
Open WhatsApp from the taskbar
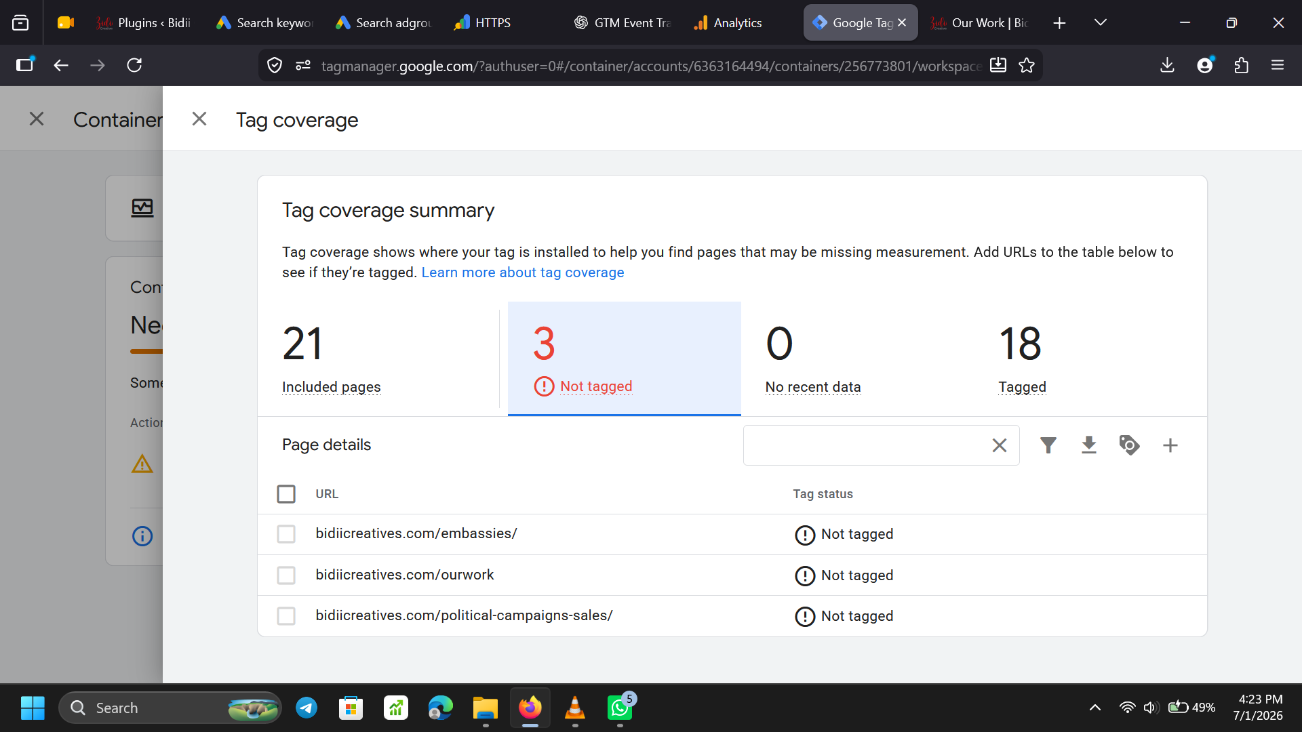pos(620,708)
